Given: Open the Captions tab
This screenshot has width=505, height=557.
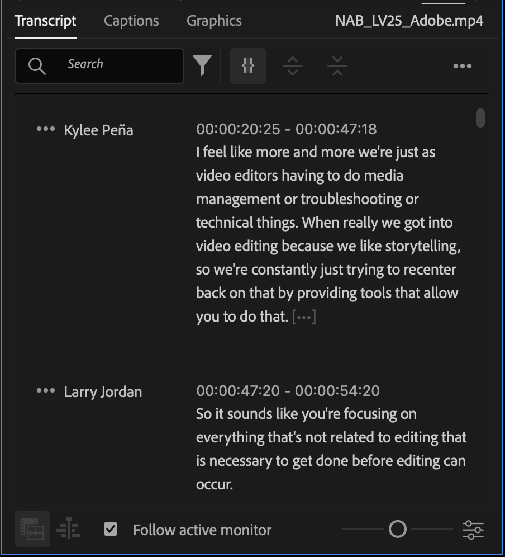Looking at the screenshot, I should (x=131, y=21).
